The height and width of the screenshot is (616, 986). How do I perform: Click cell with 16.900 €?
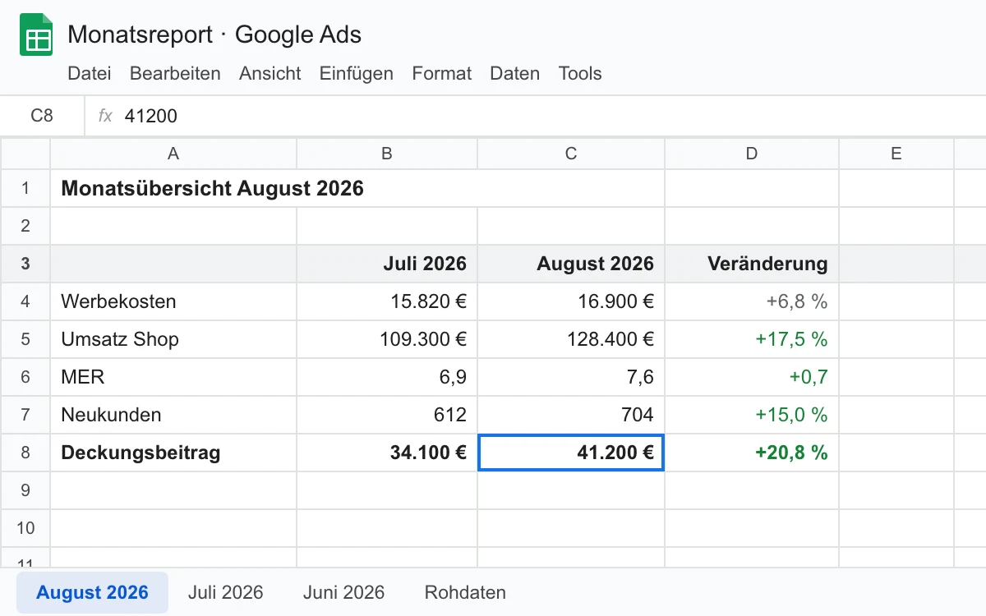[x=571, y=301]
